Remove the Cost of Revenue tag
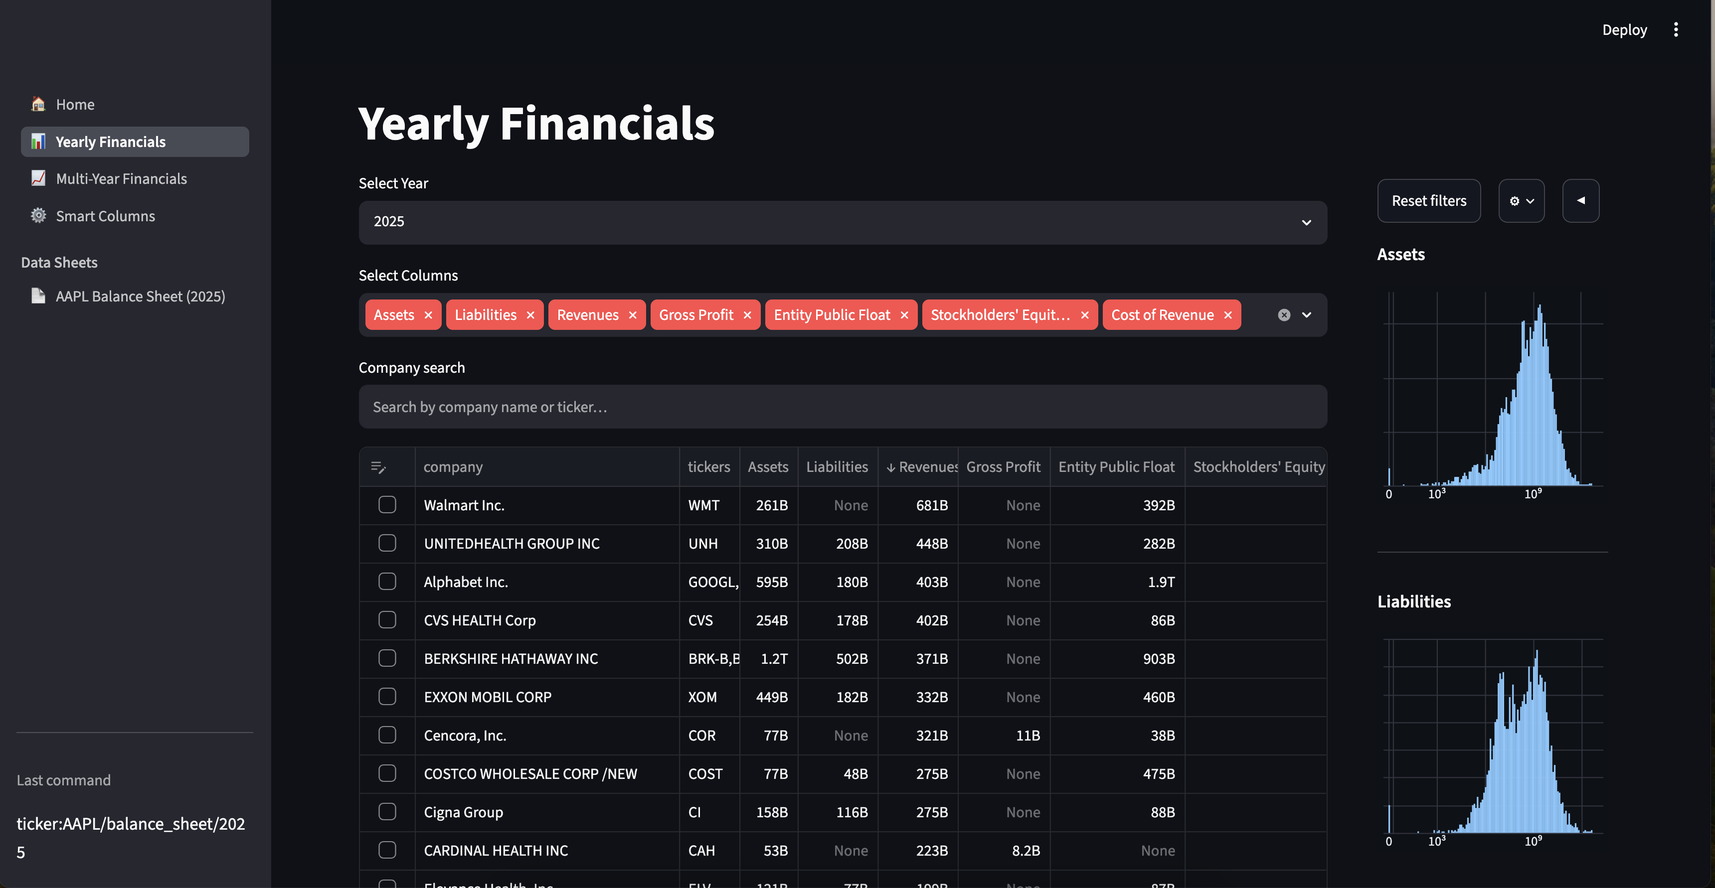Screen dimensions: 1715x888 point(1227,315)
